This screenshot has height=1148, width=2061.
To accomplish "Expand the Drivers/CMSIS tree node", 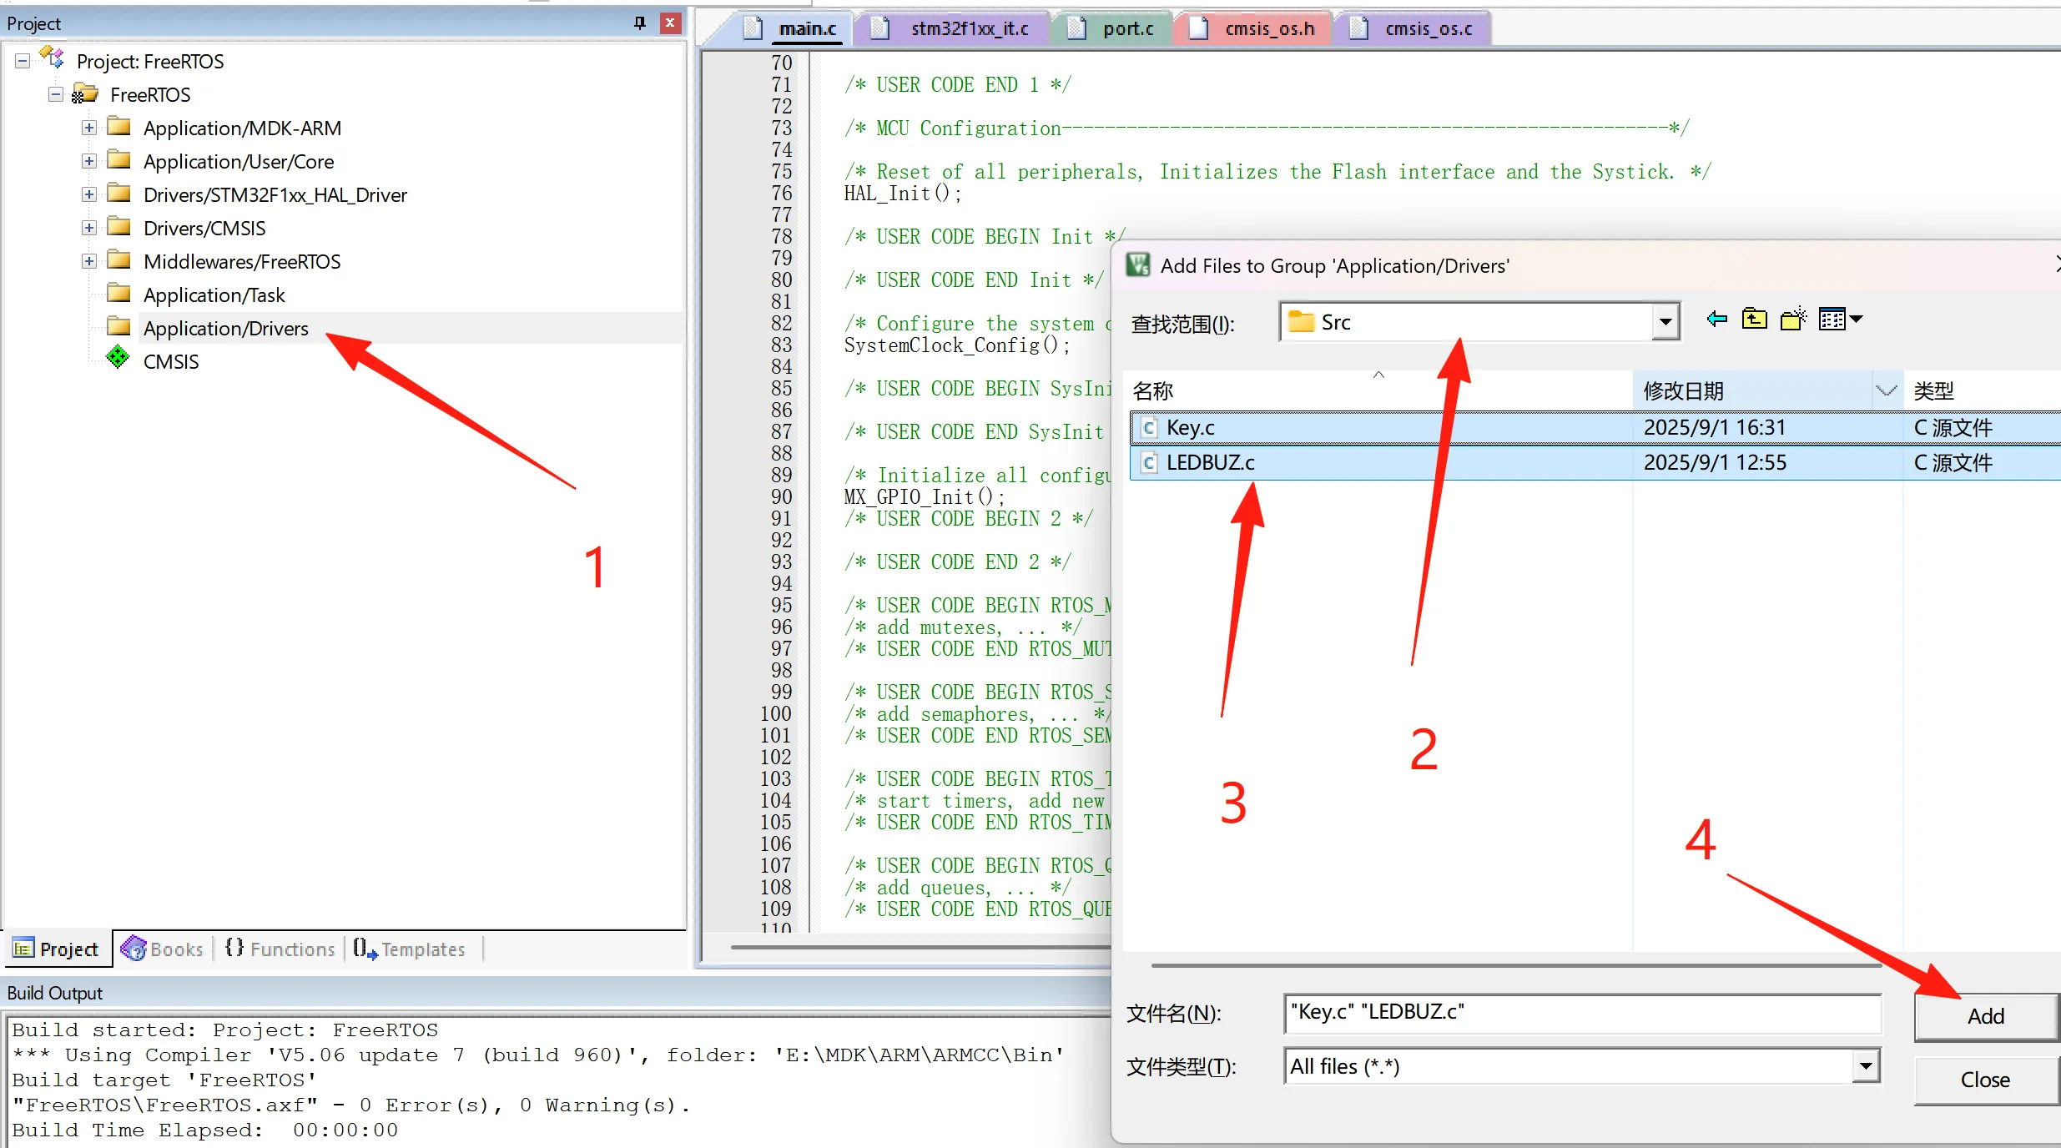I will (88, 227).
